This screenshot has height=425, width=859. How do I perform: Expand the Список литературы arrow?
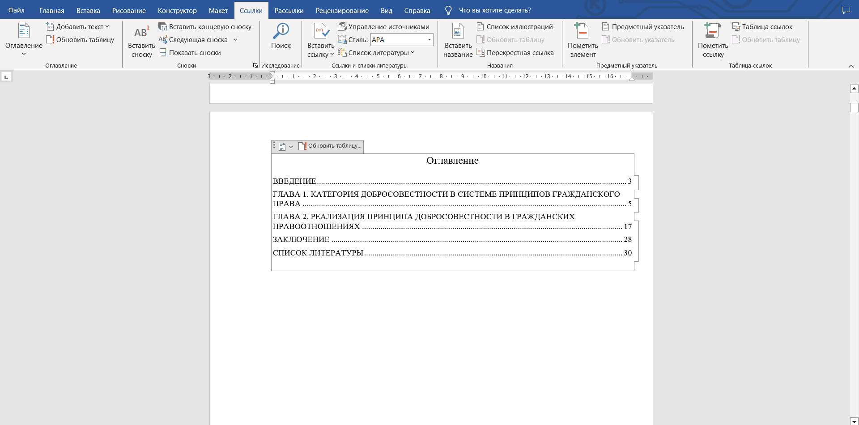[x=412, y=52]
